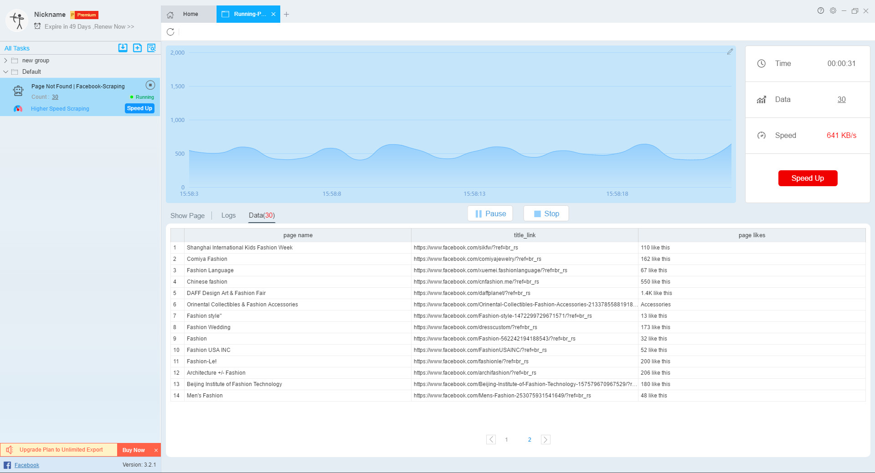Screen dimensions: 875x473
Task: Click the new task plus icon
Action: click(x=137, y=48)
